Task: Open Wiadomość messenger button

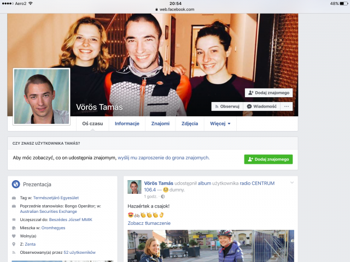Action: (x=261, y=106)
